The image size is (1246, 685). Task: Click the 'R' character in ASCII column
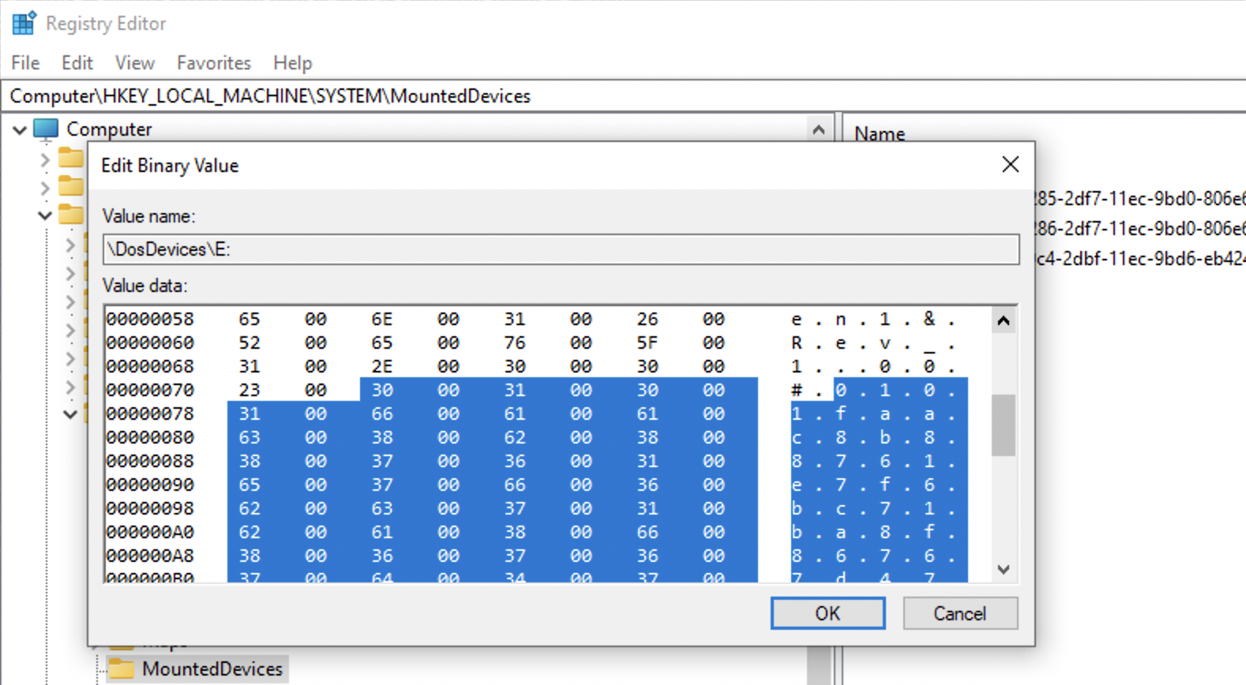[x=797, y=342]
